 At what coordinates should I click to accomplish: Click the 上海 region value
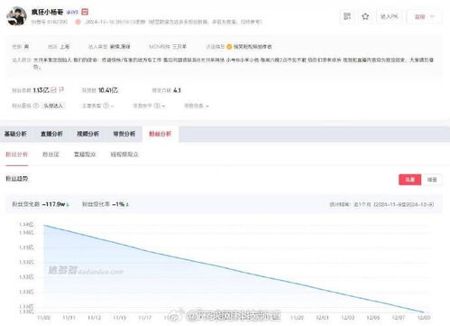tap(65, 47)
